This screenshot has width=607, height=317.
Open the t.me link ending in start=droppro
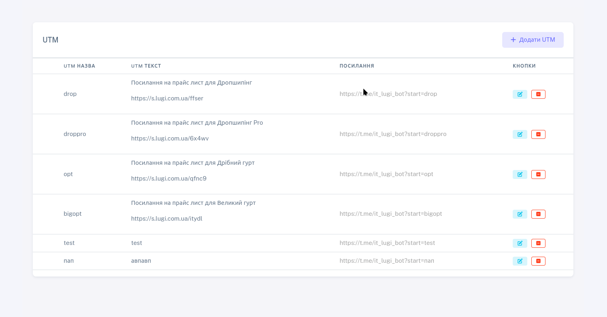tap(393, 134)
